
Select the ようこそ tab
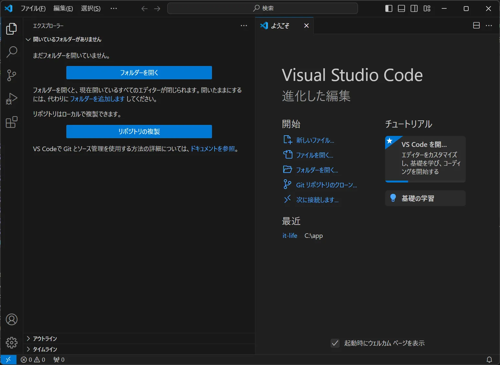pos(280,26)
